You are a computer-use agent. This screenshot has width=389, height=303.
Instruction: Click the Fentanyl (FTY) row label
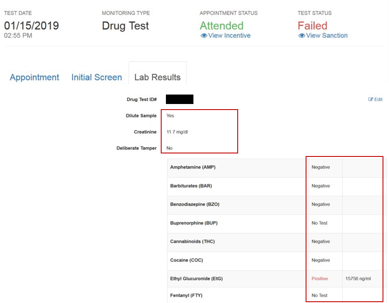[186, 295]
